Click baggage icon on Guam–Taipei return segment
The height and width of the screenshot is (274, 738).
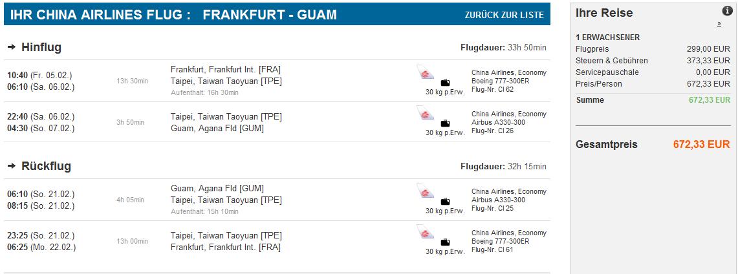445,201
